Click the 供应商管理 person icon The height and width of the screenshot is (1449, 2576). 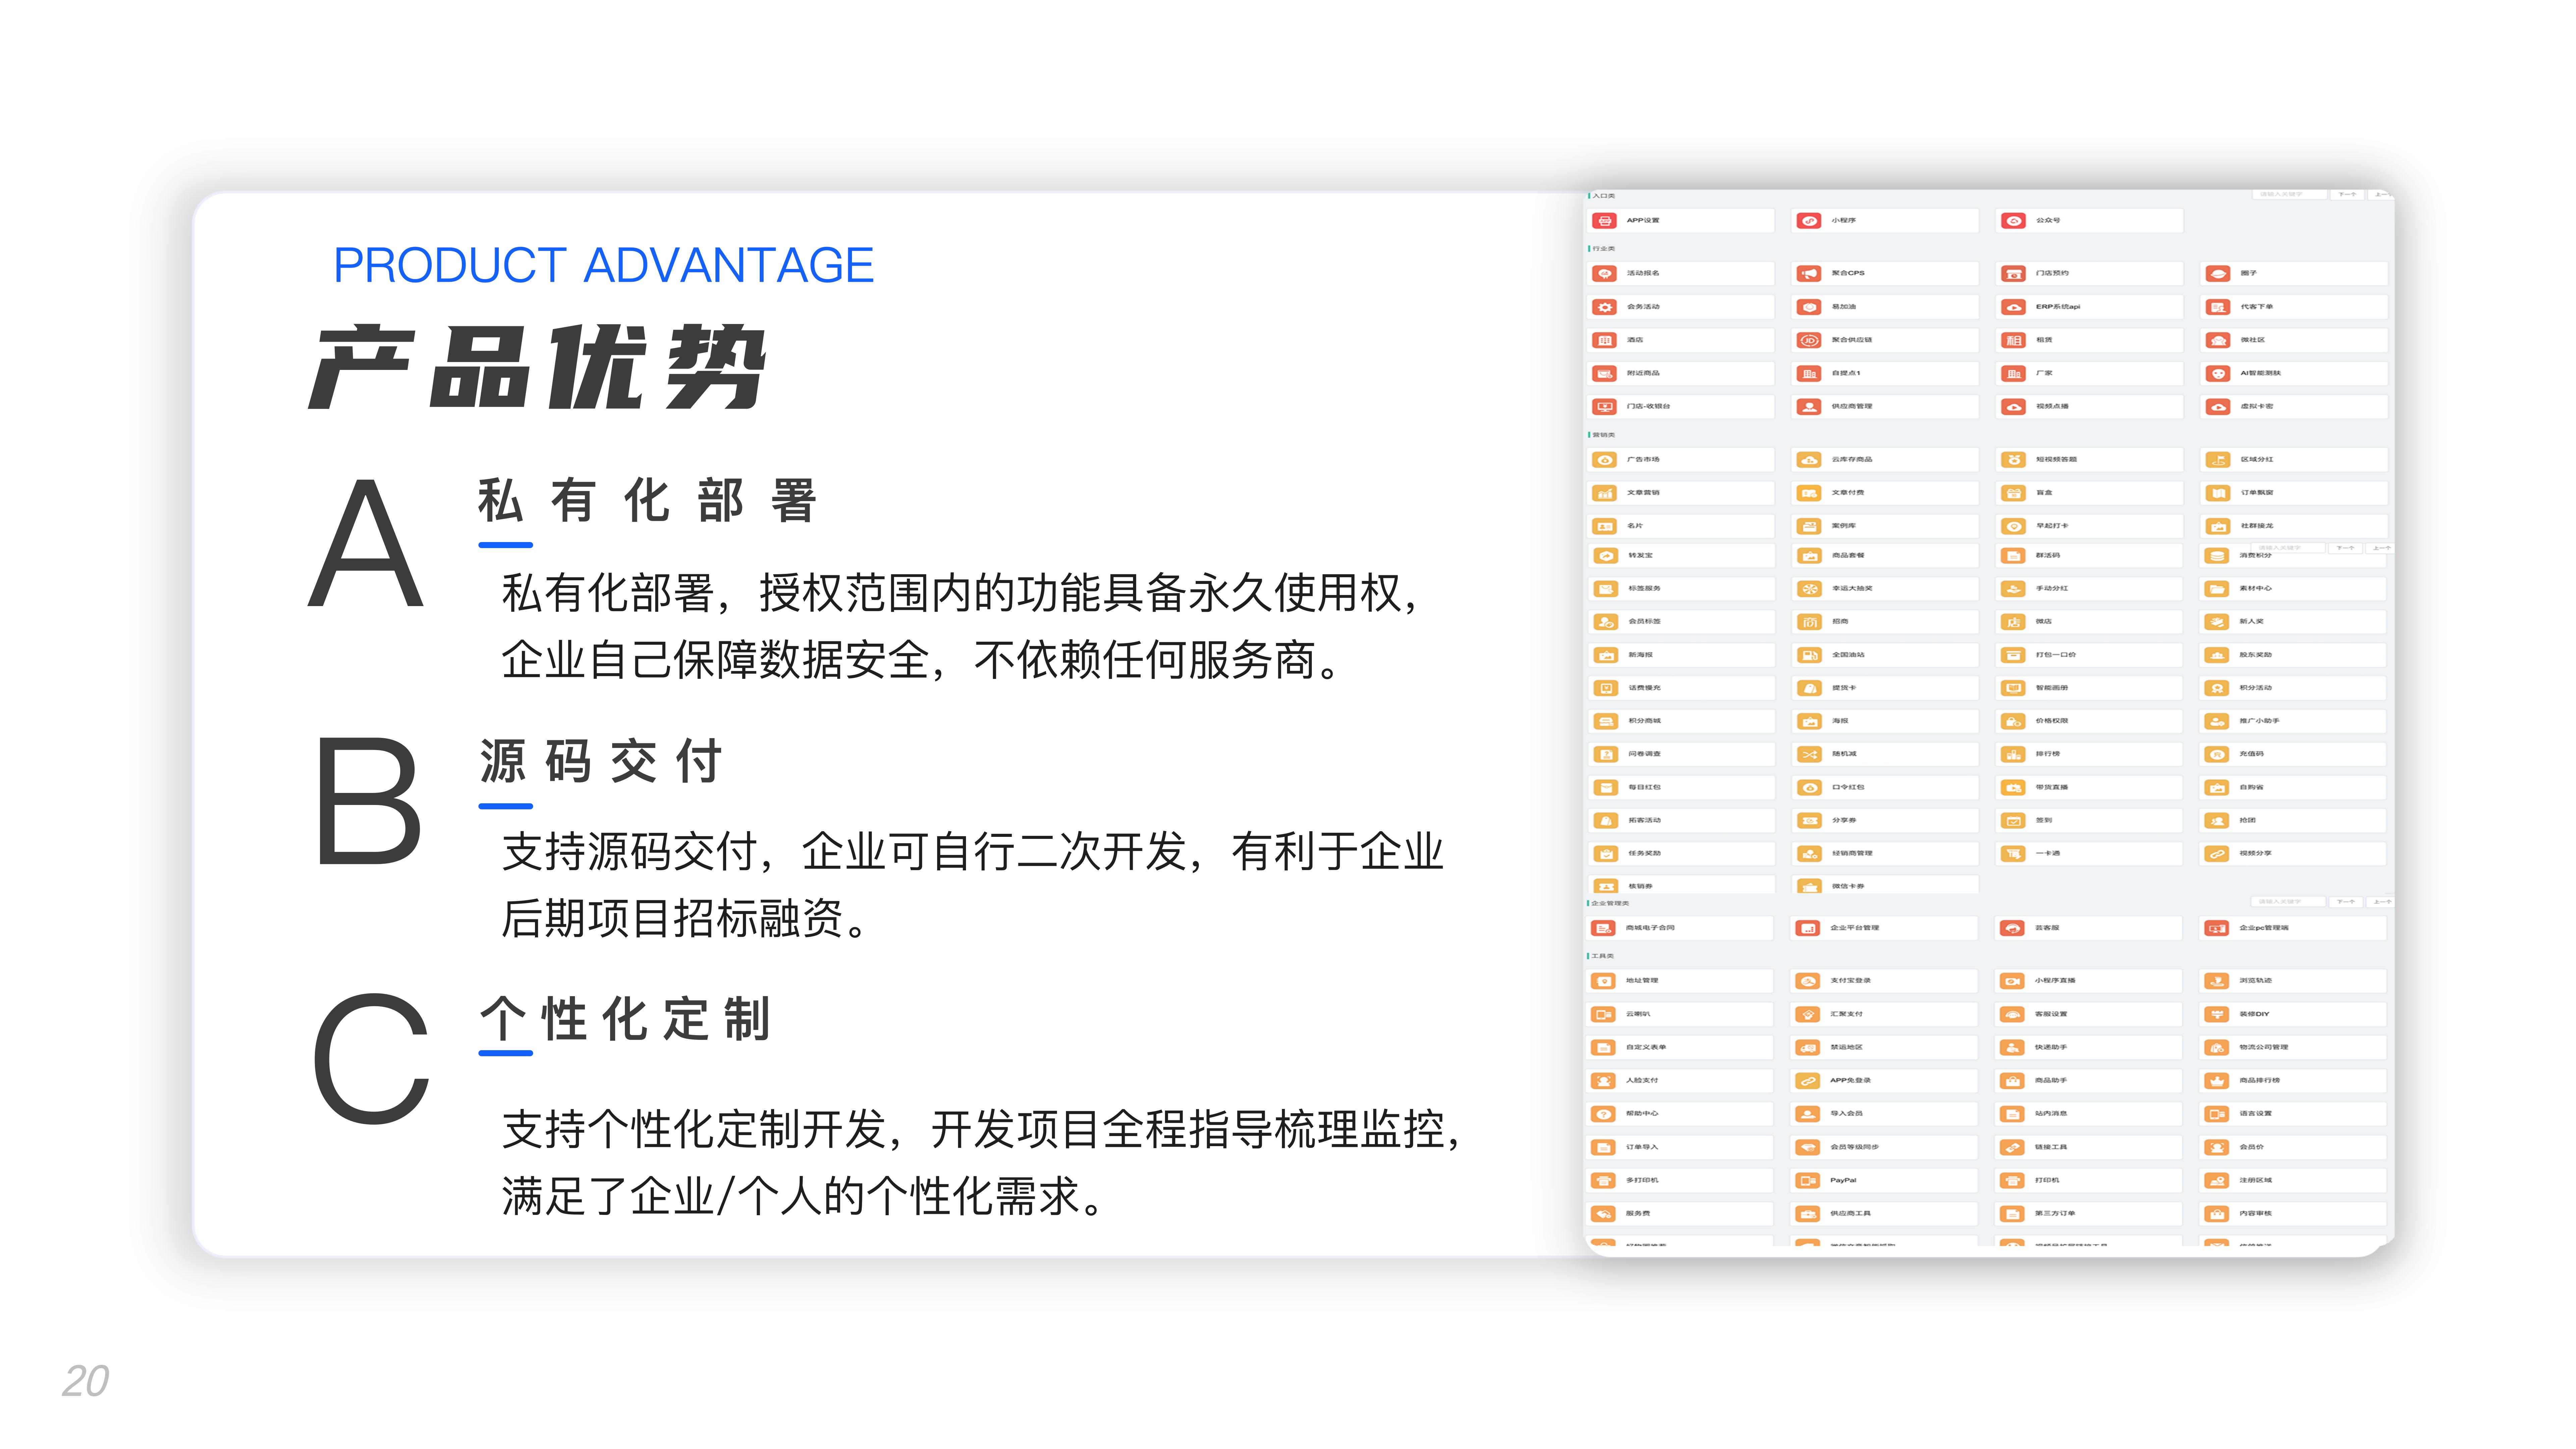1809,407
